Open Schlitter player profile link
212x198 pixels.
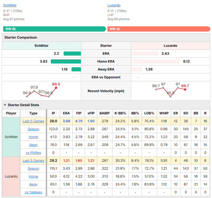(10, 5)
